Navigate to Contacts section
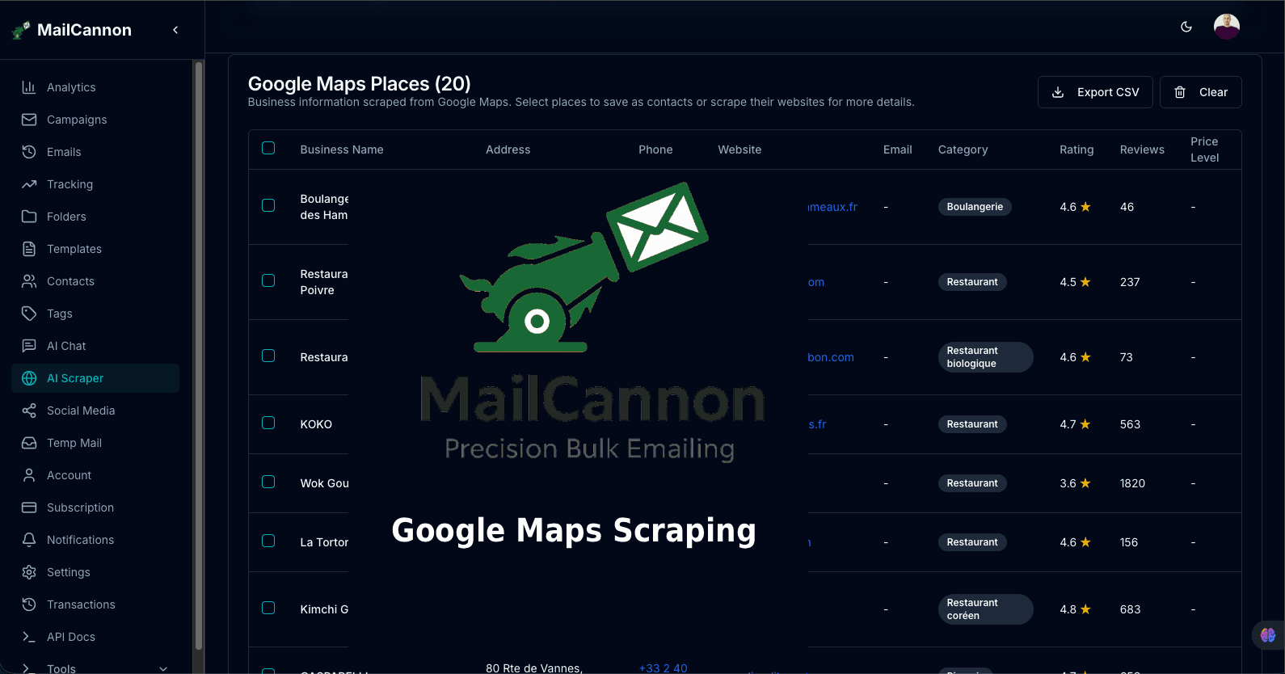 pos(95,281)
